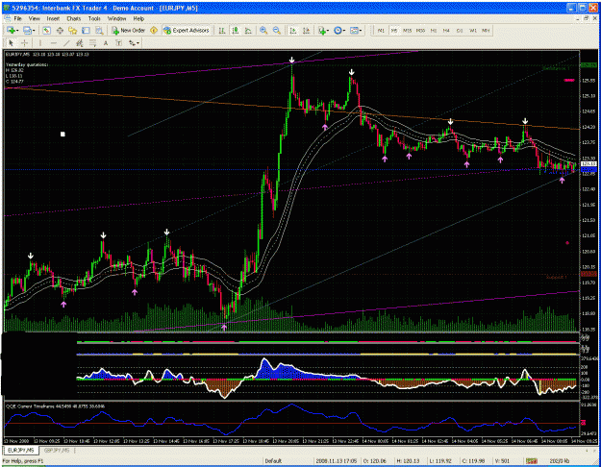The height and width of the screenshot is (467, 601).
Task: Switch chart to bar chart style
Action: pyautogui.click(x=222, y=31)
